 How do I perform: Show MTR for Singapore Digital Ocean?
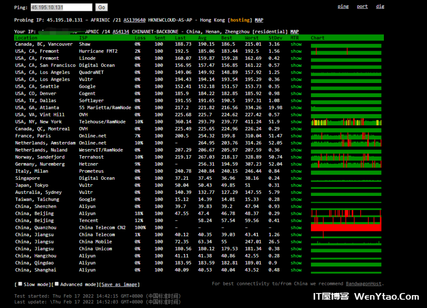296,178
